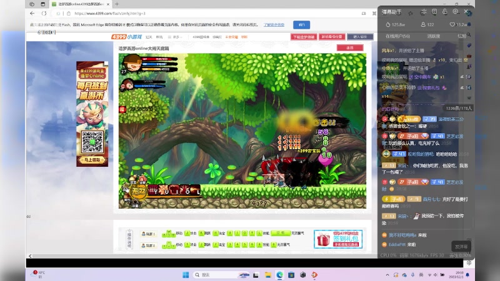Close the 造梦西游online browser tab
This screenshot has width=500, height=281.
(x=108, y=4)
